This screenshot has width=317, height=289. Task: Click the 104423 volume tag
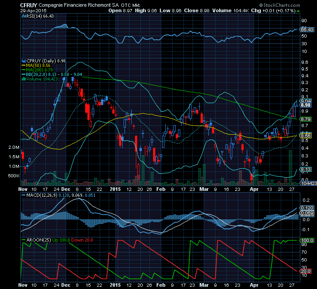309,183
